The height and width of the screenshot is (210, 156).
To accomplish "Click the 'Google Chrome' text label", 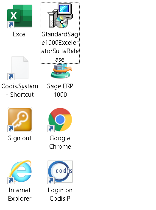I will 60,142.
